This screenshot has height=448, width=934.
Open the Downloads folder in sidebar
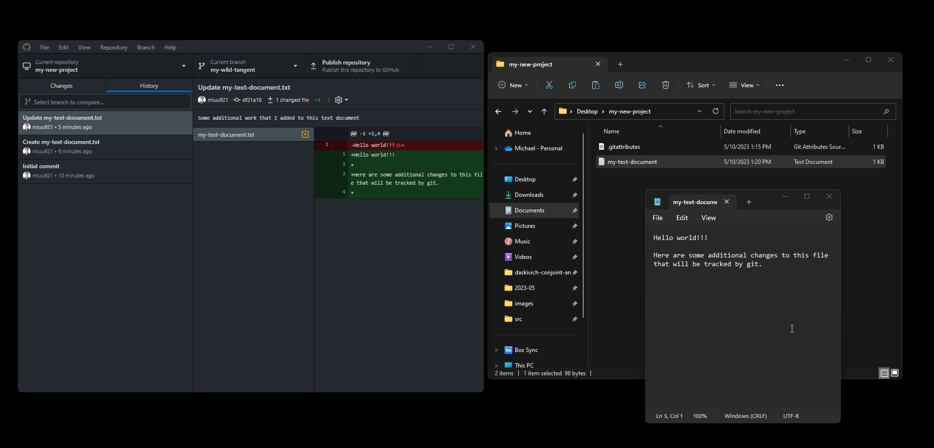(x=529, y=195)
